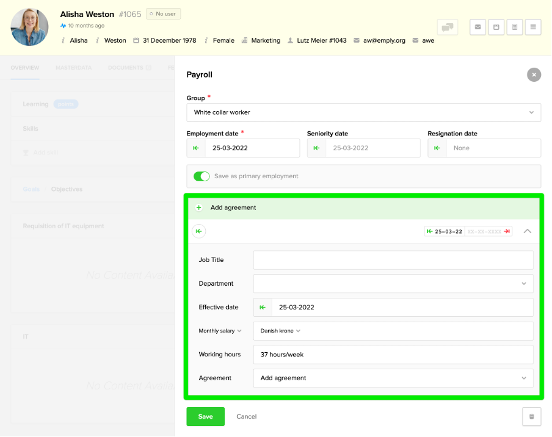
Task: Open the hamburger menu icon
Action: pyautogui.click(x=532, y=27)
